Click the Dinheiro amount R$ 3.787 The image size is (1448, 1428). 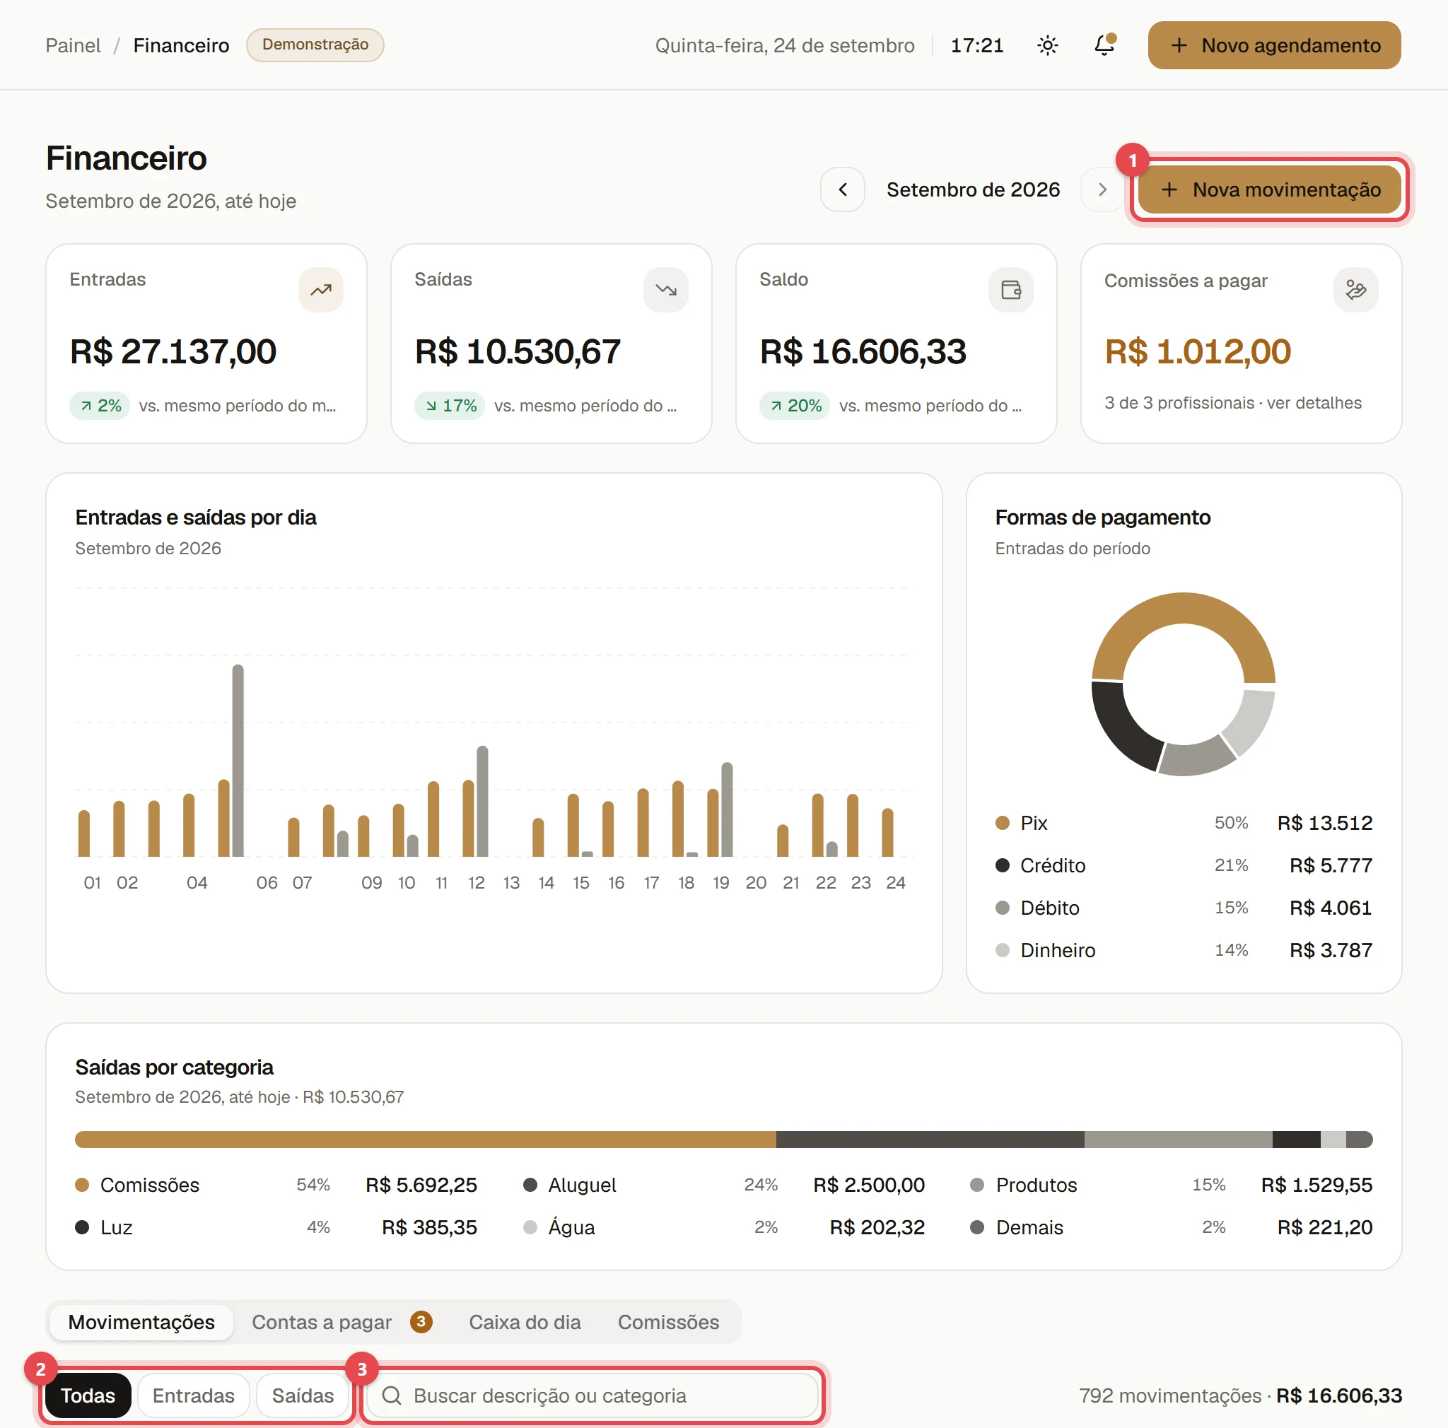coord(1331,950)
